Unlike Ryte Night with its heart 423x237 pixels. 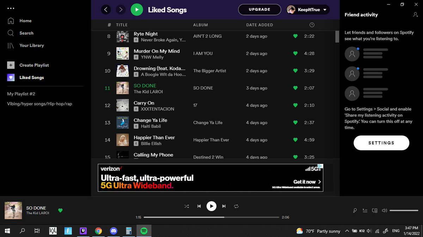pos(295,36)
